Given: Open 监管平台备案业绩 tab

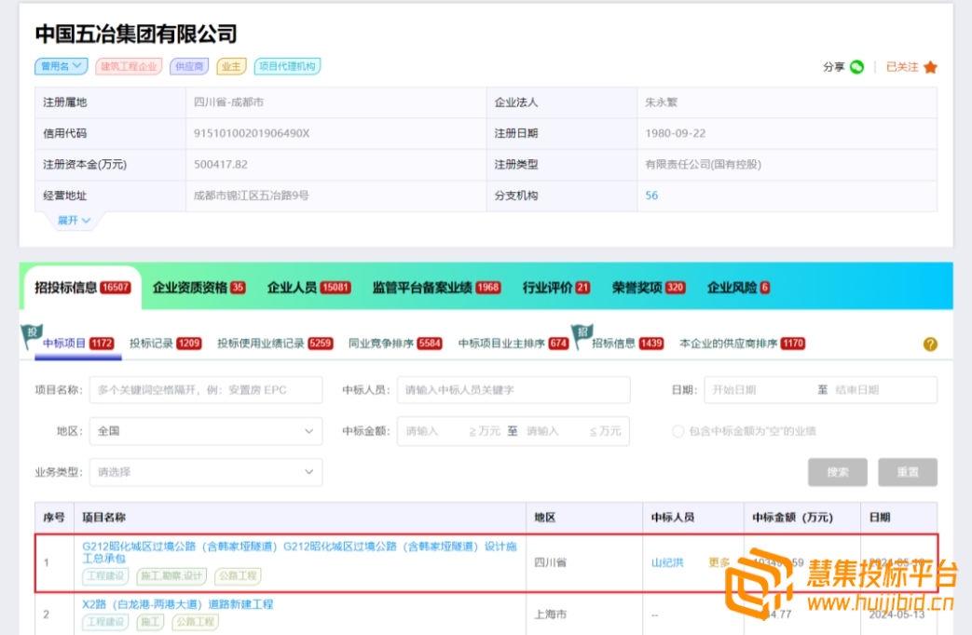Looking at the screenshot, I should coord(436,288).
